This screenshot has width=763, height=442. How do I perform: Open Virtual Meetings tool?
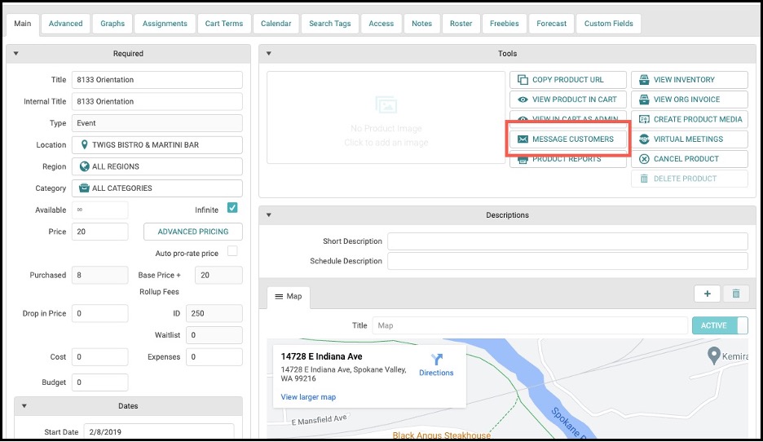(x=689, y=139)
